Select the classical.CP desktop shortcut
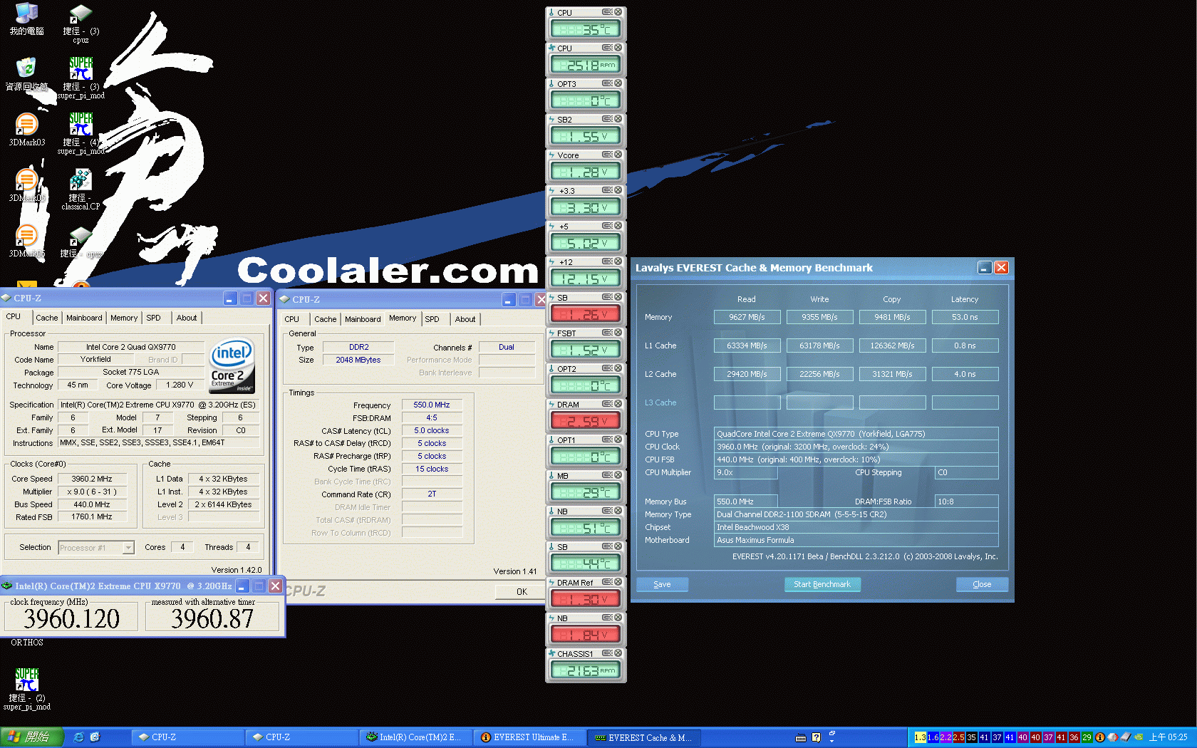 [x=81, y=189]
